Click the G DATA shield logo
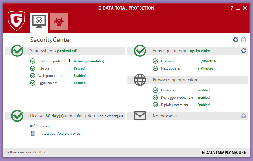The width and height of the screenshot is (253, 161). (17, 21)
